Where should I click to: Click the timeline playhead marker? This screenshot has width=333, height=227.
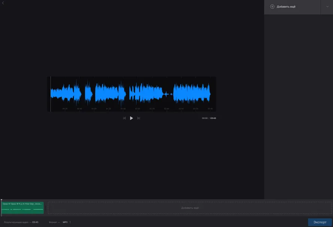coord(1,200)
